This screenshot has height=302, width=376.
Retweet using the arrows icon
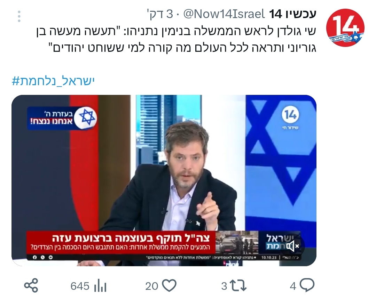tap(238, 286)
